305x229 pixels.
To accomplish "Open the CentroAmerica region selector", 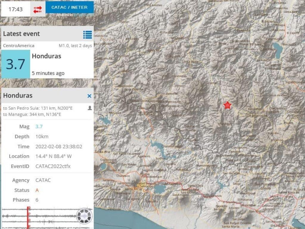I will click(x=17, y=46).
